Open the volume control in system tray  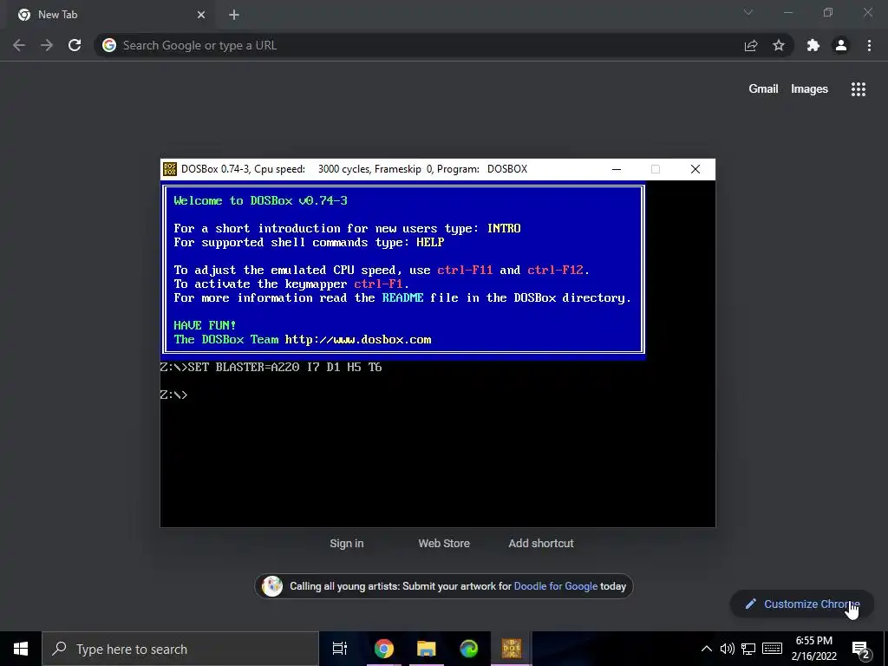tap(728, 649)
